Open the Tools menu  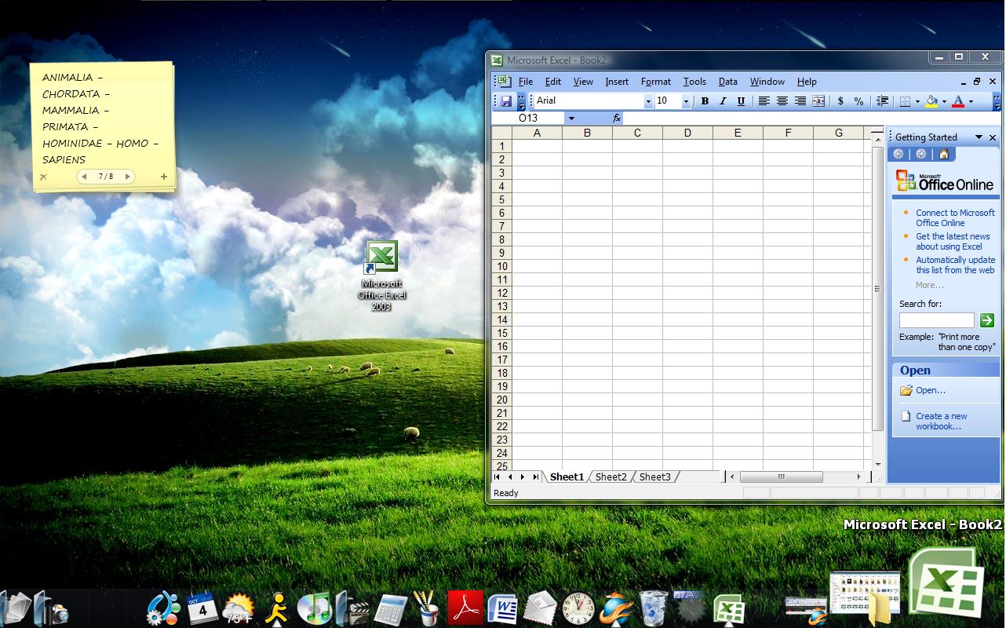694,82
